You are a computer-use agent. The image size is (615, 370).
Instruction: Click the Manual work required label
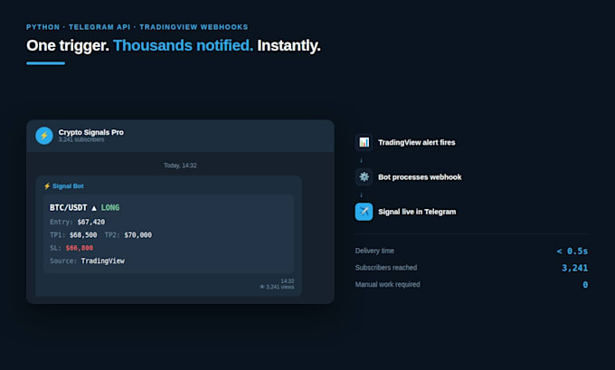(x=387, y=284)
